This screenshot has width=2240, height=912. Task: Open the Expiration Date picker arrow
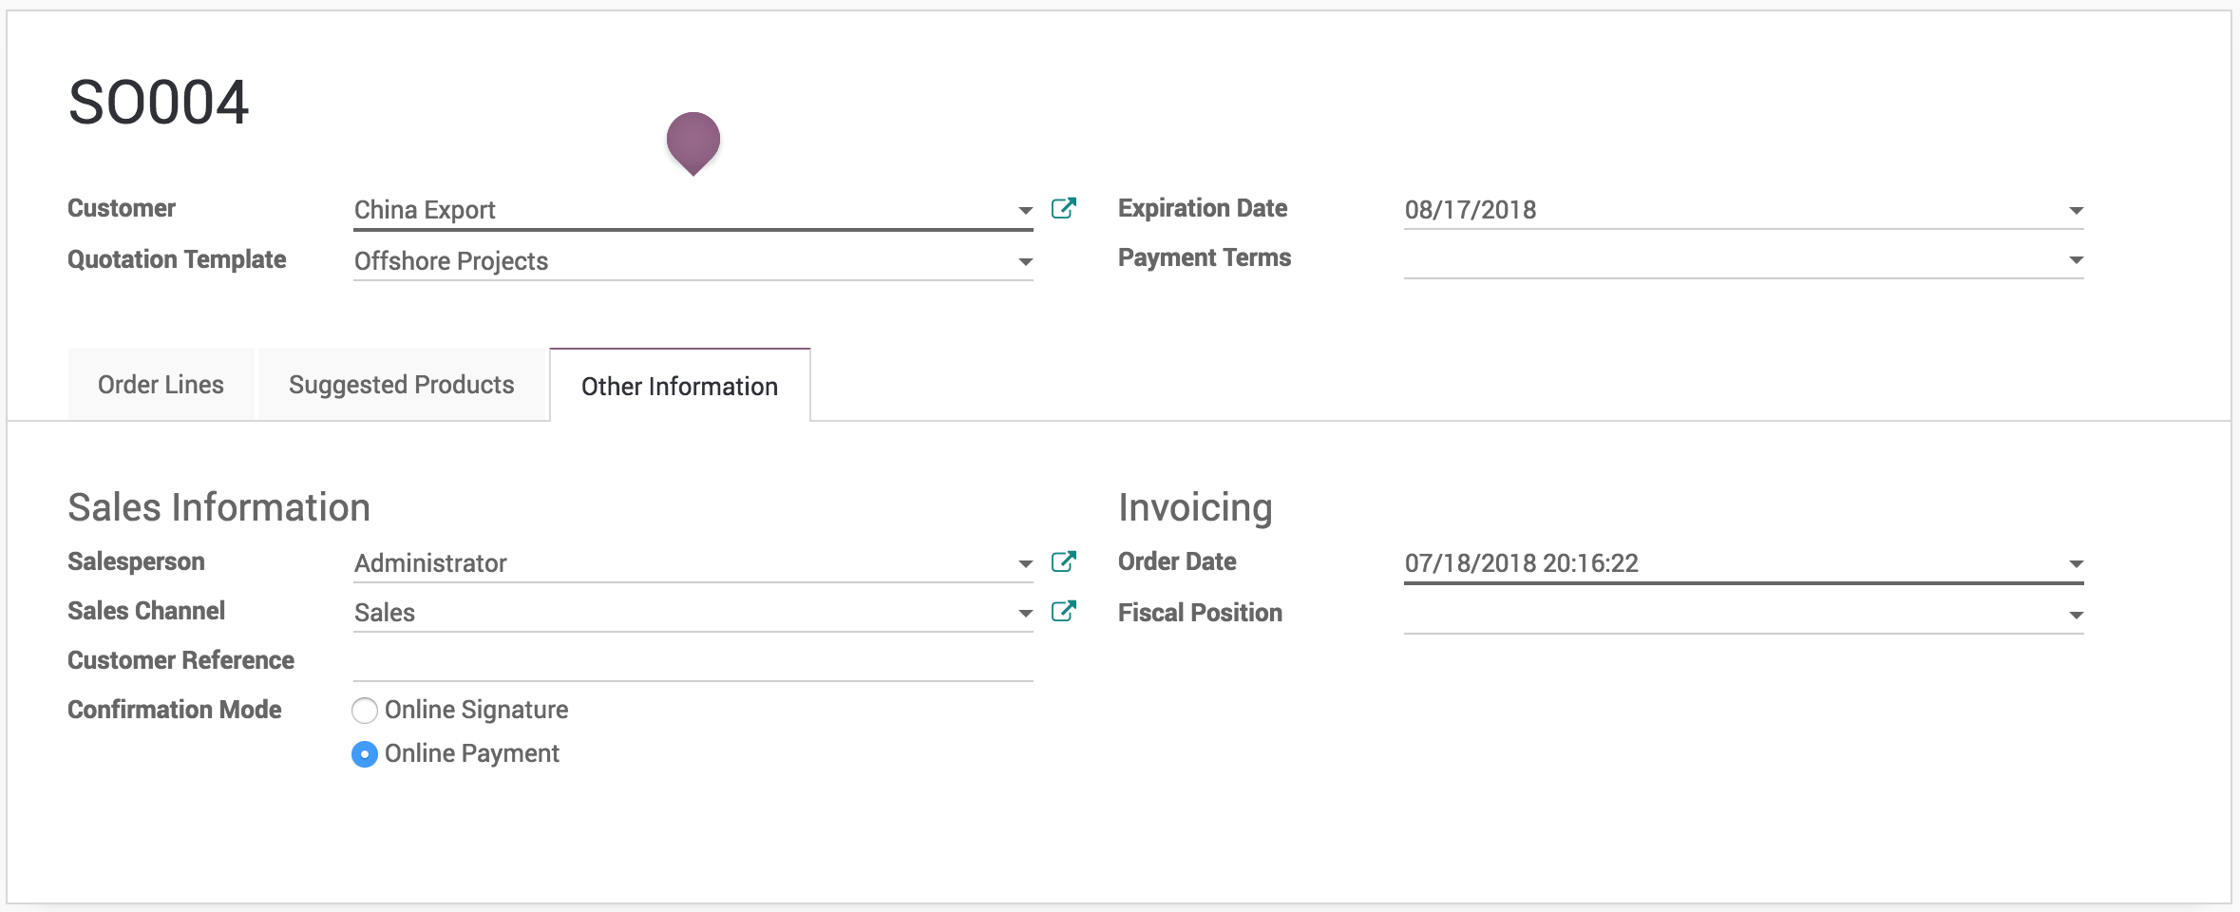(x=2076, y=211)
